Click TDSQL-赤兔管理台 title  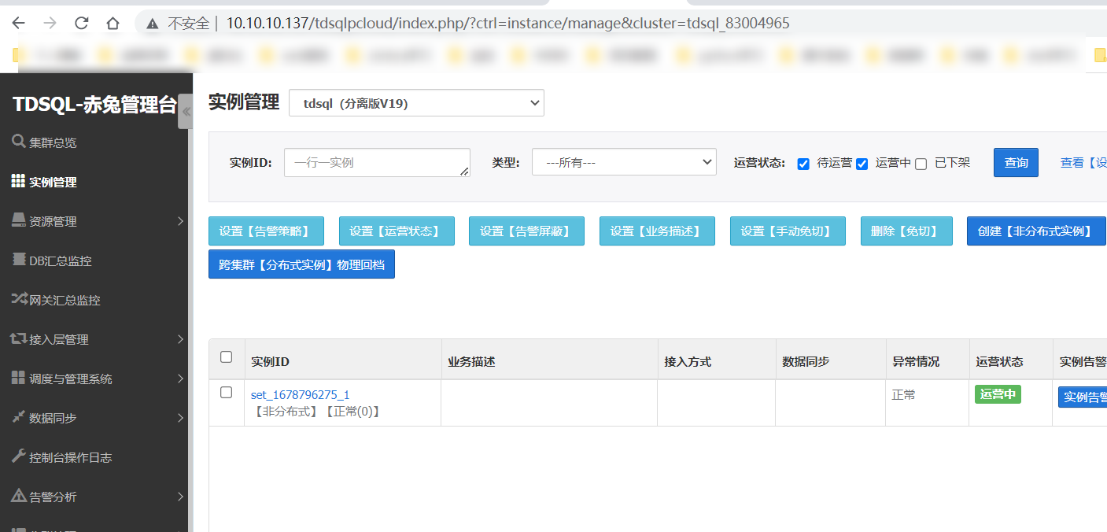(x=94, y=105)
